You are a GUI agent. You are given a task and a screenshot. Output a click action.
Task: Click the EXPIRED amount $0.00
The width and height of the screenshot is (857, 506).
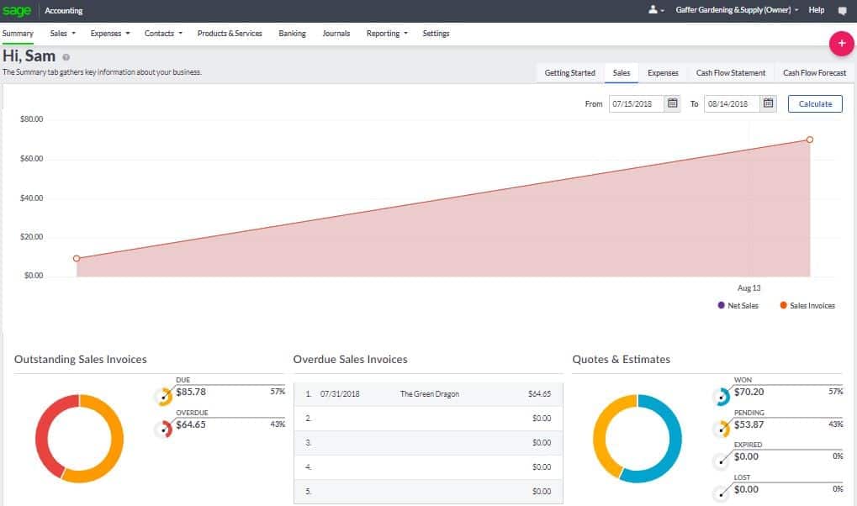pyautogui.click(x=746, y=456)
